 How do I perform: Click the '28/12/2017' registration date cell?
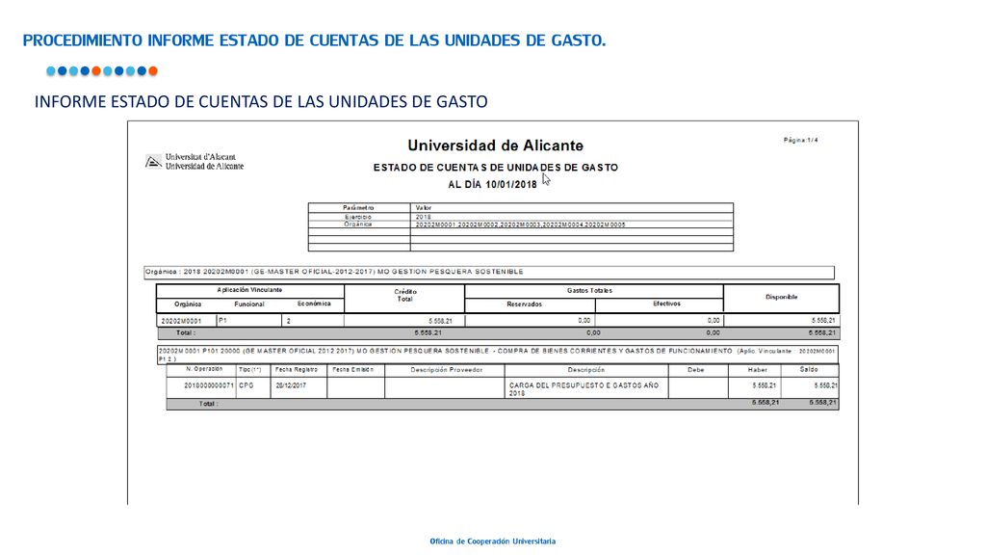[x=291, y=385]
